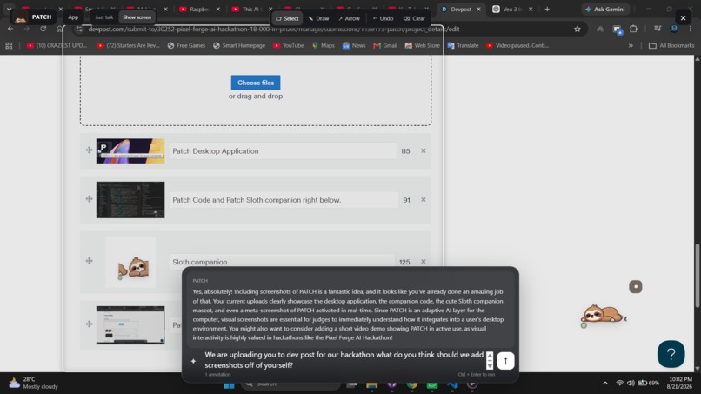Image resolution: width=701 pixels, height=394 pixels.
Task: Edit the Patch Code and Sloth caption field
Action: click(x=284, y=199)
